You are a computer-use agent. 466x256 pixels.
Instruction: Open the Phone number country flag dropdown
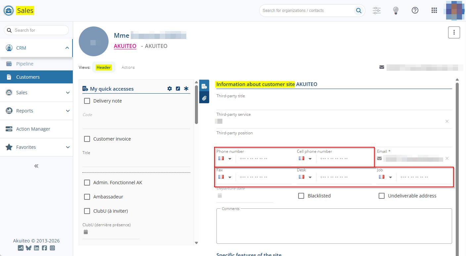point(225,159)
